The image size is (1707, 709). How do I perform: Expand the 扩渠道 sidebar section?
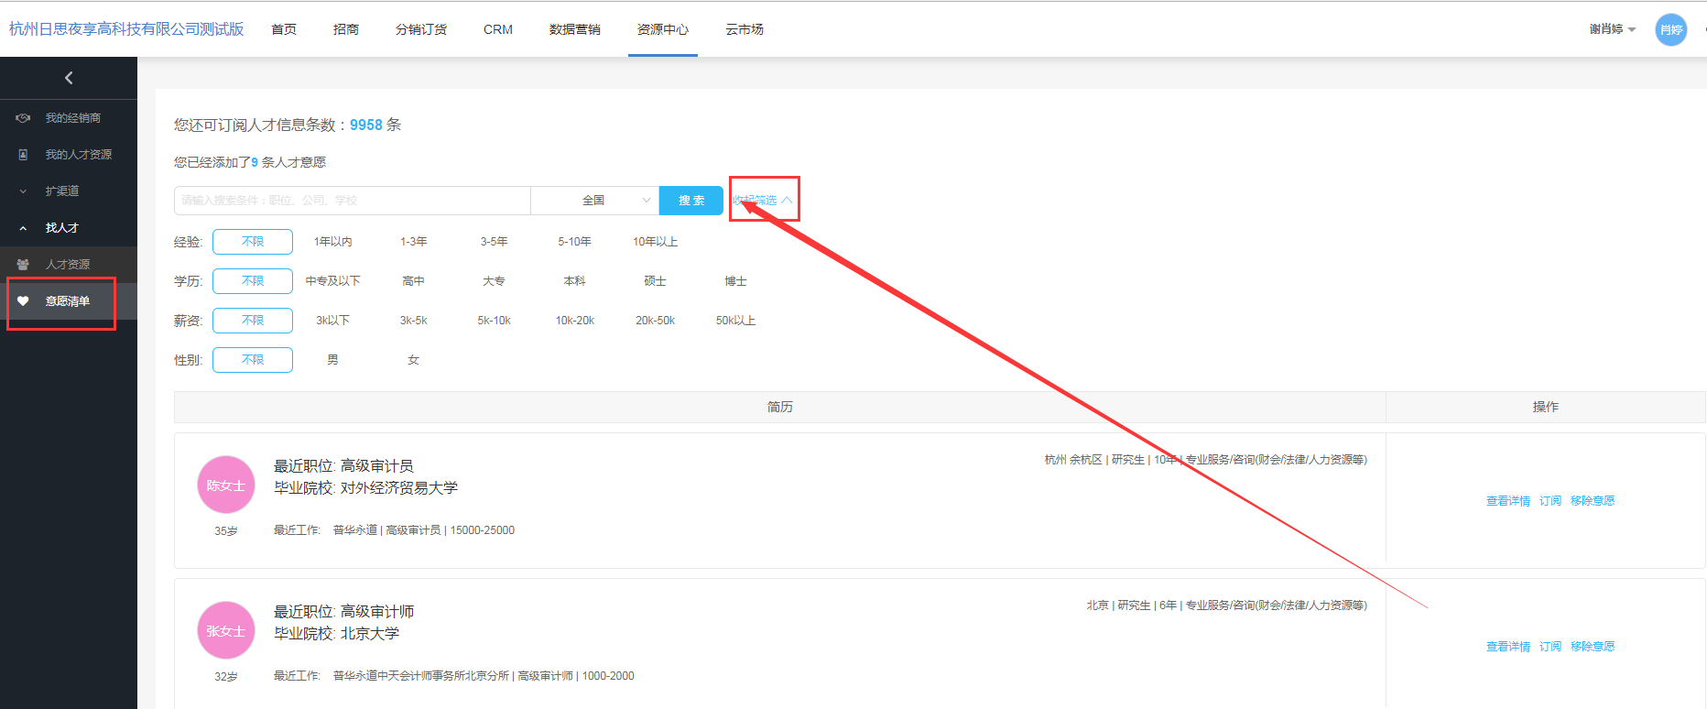click(62, 191)
